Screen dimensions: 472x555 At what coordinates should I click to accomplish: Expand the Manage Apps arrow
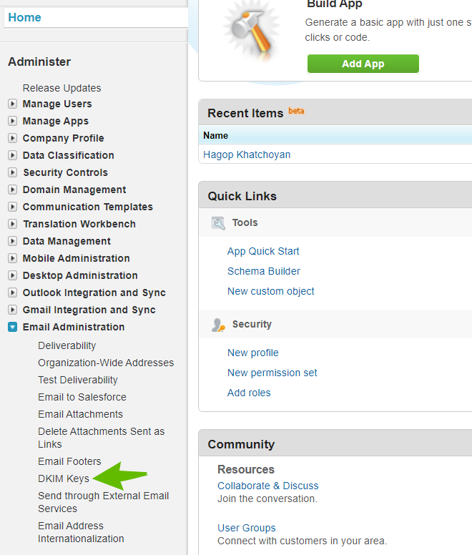click(12, 121)
